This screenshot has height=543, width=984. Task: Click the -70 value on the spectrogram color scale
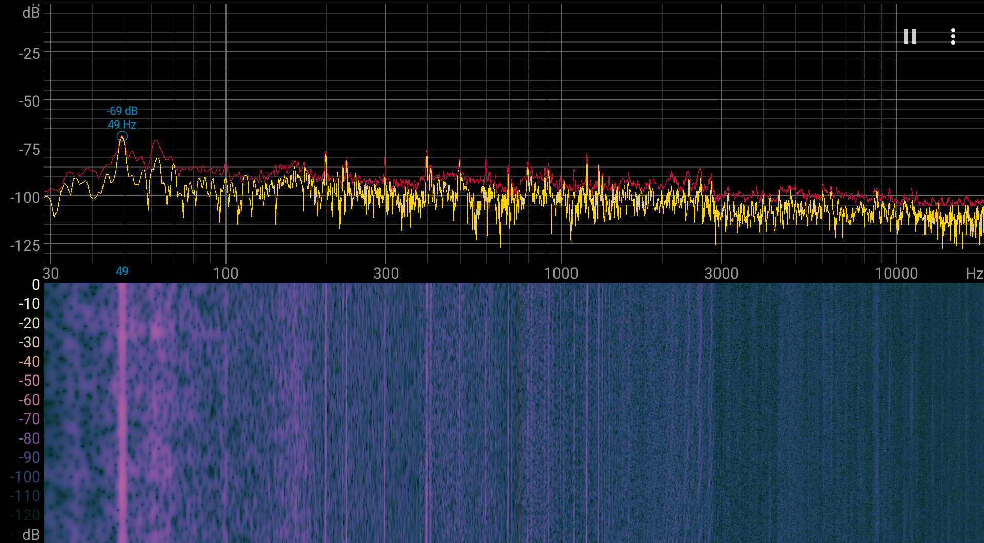coord(29,419)
